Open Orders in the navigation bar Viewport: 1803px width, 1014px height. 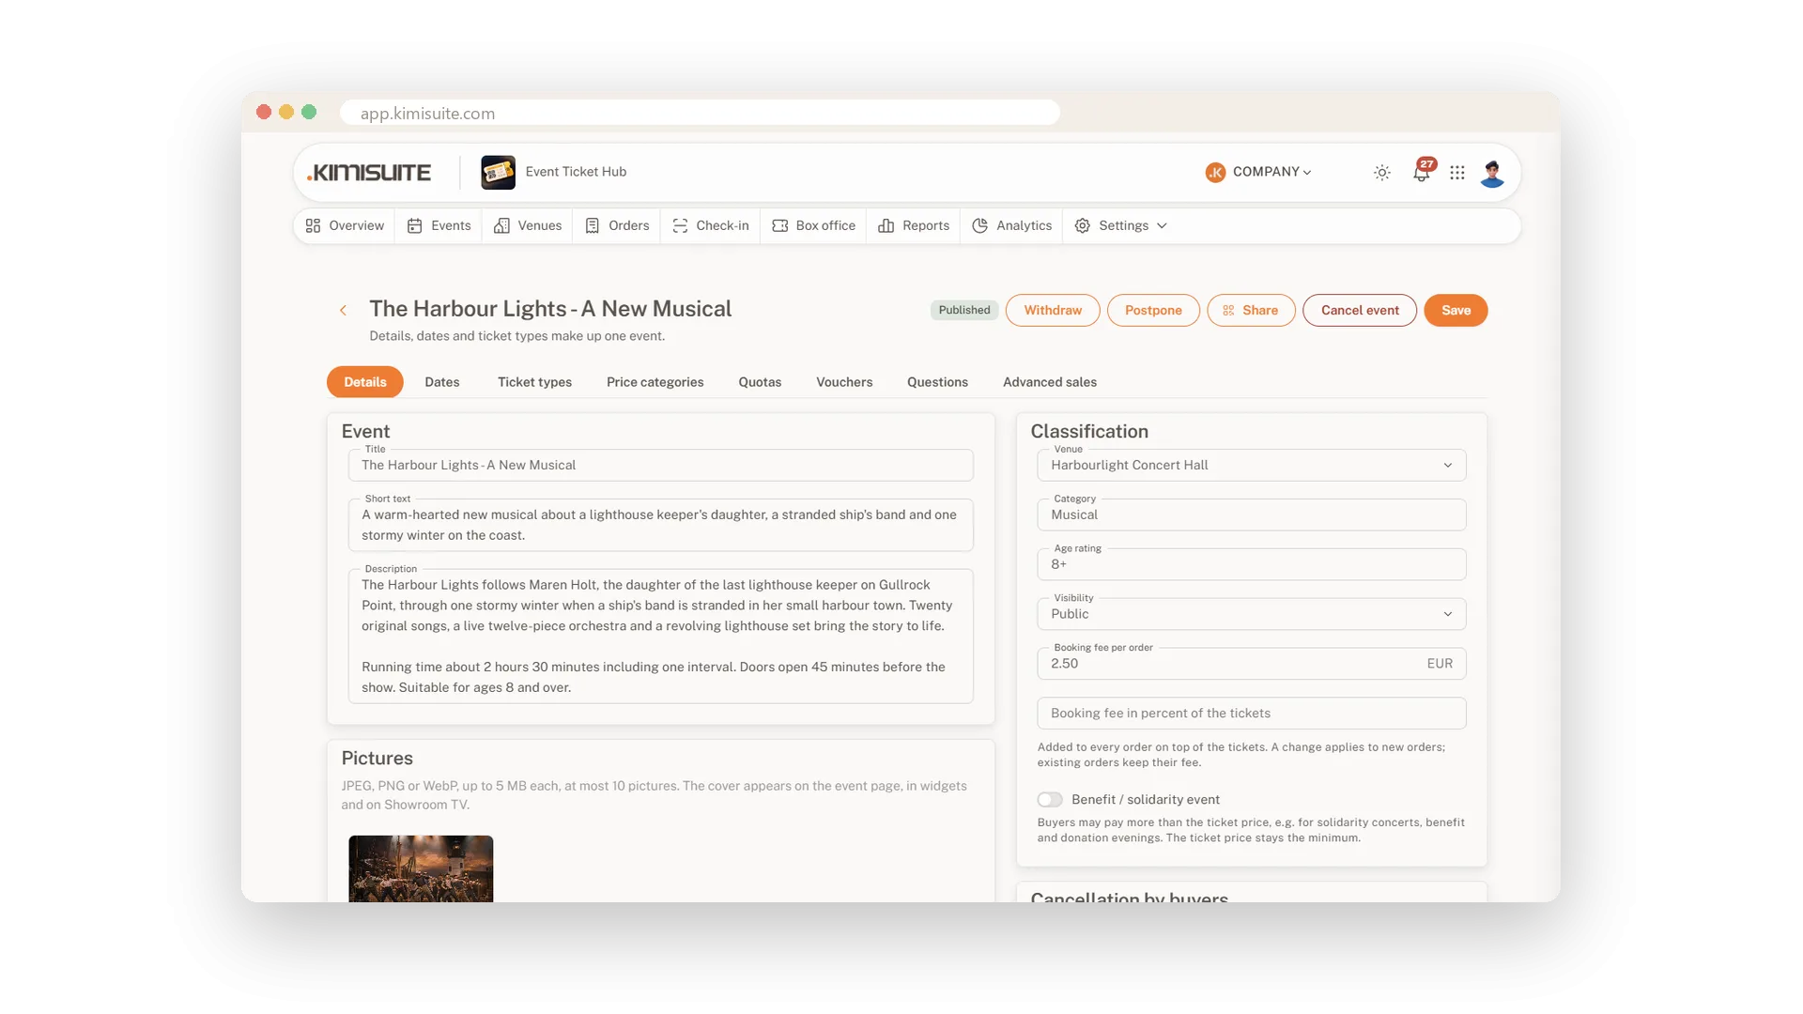pos(617,226)
